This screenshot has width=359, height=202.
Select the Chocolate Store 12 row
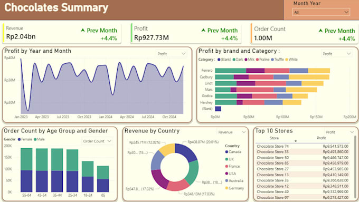tap(303, 186)
